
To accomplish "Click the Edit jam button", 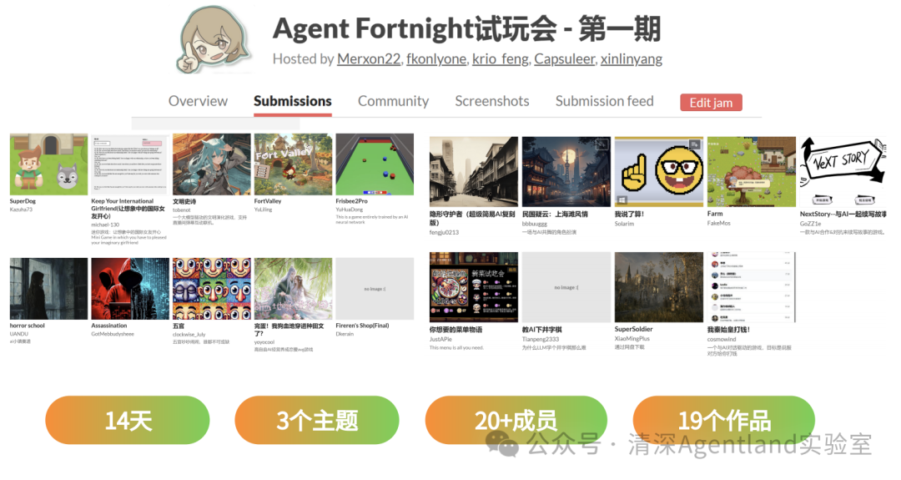I will [711, 103].
